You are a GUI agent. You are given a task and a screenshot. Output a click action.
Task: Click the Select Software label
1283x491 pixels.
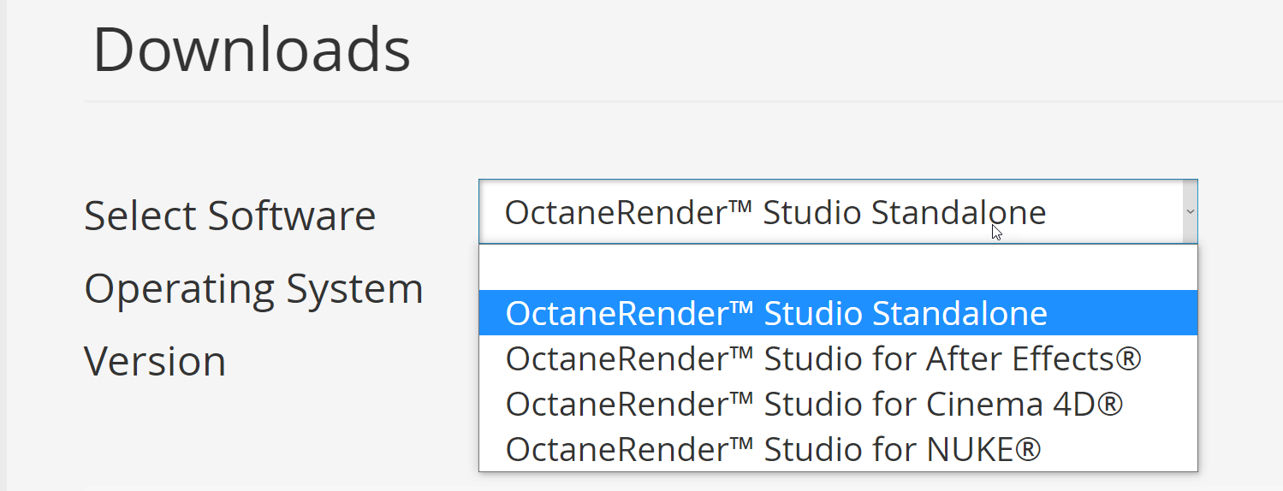[x=229, y=216]
